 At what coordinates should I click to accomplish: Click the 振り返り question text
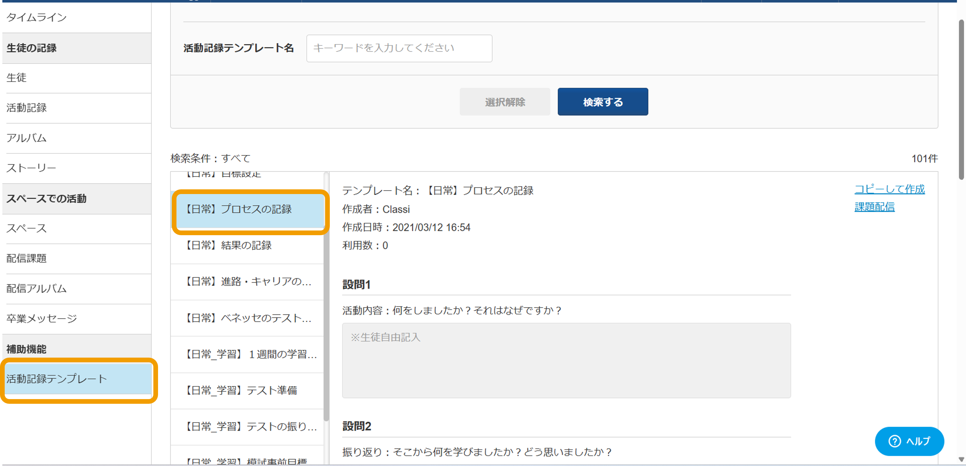tap(477, 452)
